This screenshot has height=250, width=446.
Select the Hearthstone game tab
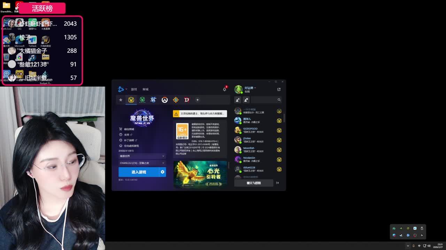coord(176,100)
